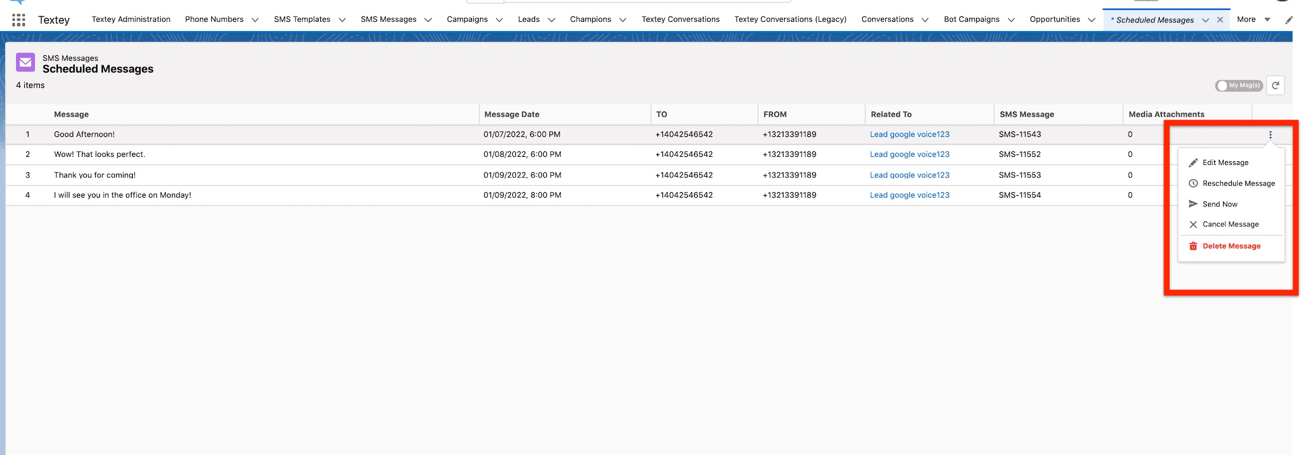Toggle the My Msg(s) switch
This screenshot has width=1305, height=455.
point(1239,86)
